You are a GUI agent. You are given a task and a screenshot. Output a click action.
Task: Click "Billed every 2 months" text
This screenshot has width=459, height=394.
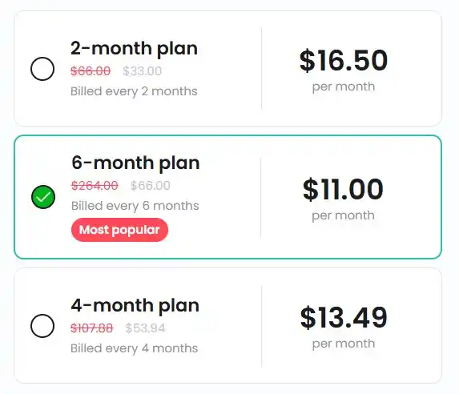click(x=134, y=91)
